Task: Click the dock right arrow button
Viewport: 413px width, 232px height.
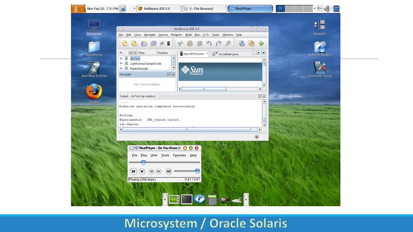Action: point(246,200)
